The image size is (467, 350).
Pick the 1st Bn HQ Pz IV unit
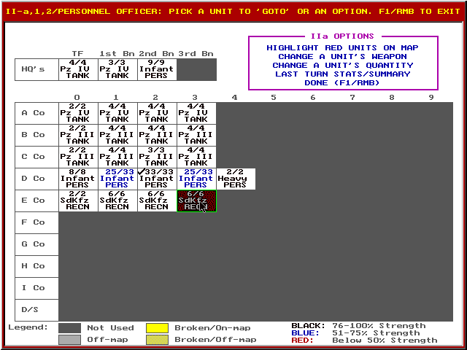coord(117,69)
